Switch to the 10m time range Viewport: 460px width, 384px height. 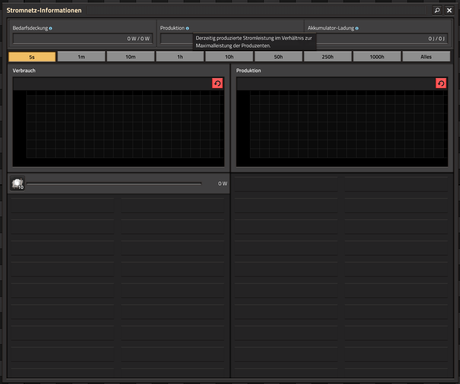click(131, 57)
